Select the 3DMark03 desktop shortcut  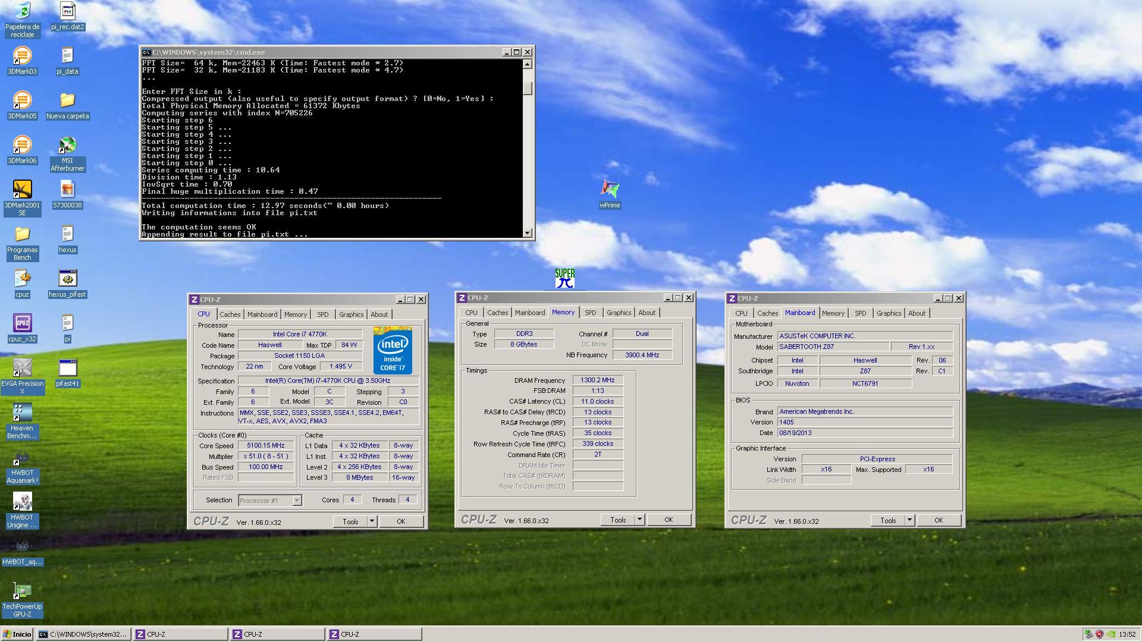[22, 61]
